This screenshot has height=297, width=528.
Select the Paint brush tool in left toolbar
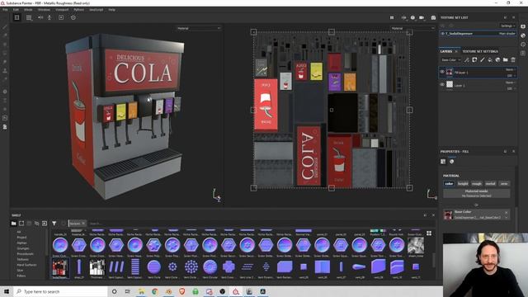tap(5, 26)
